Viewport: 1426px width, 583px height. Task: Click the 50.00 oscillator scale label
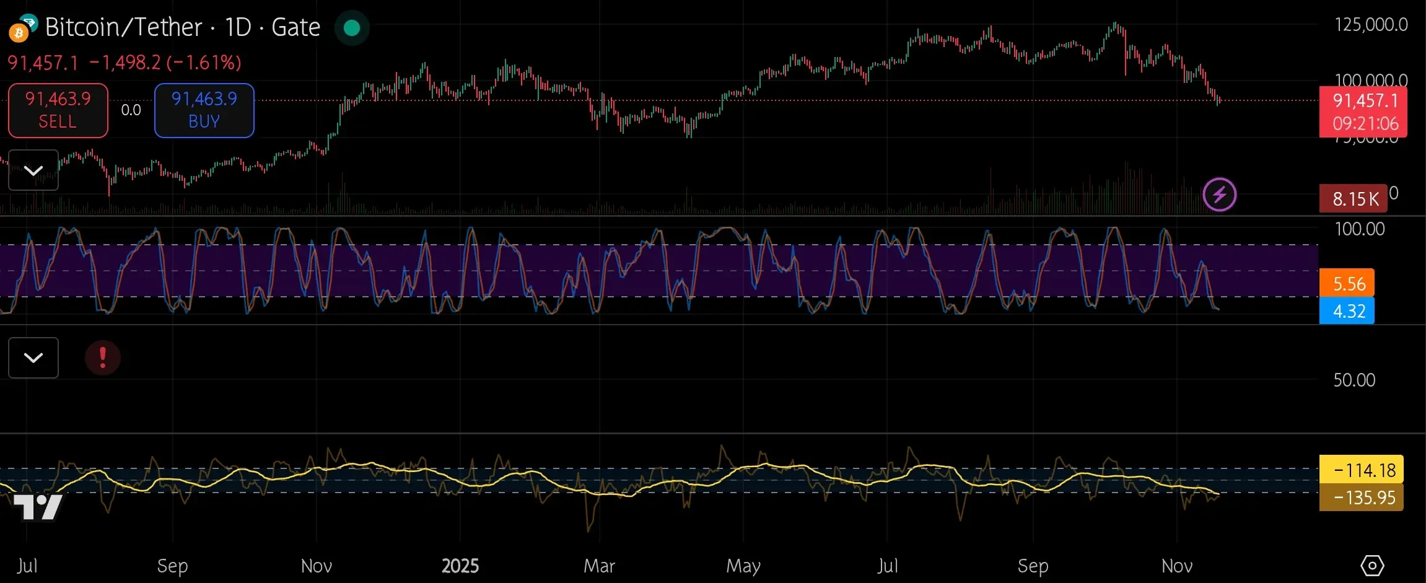pos(1354,380)
